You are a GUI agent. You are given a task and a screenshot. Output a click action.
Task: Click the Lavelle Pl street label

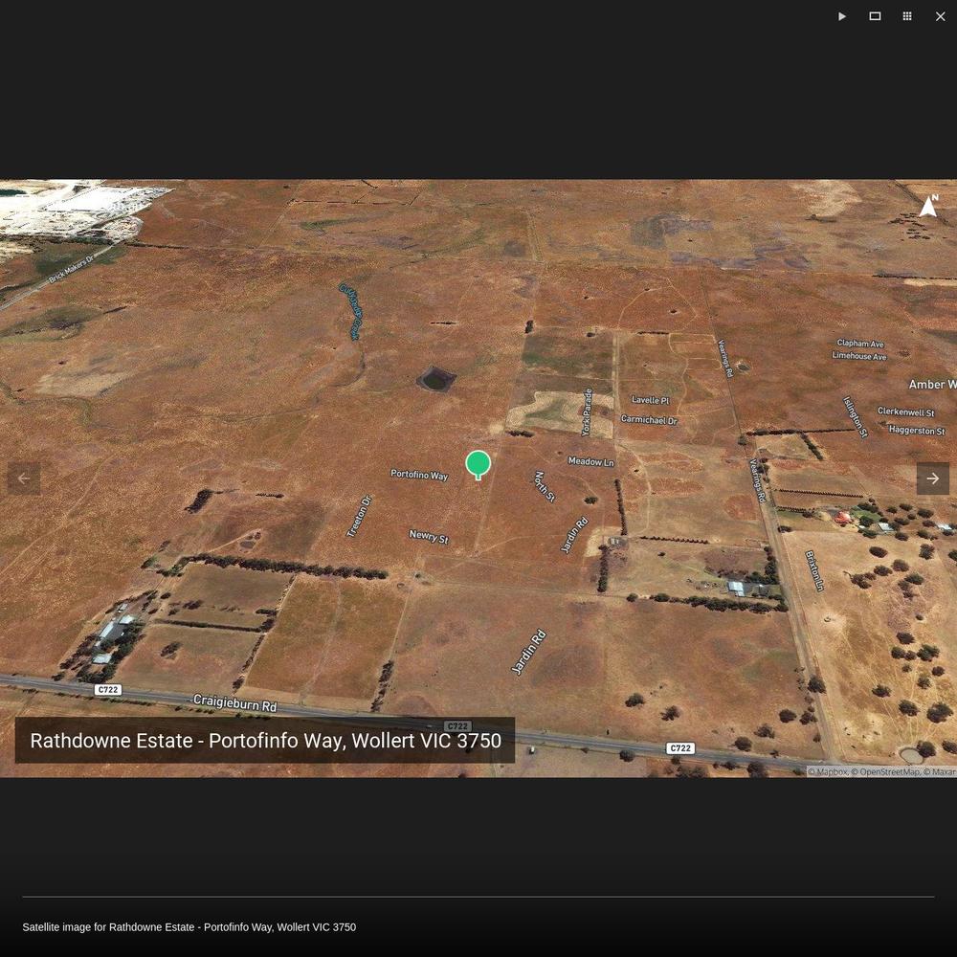[x=650, y=400]
